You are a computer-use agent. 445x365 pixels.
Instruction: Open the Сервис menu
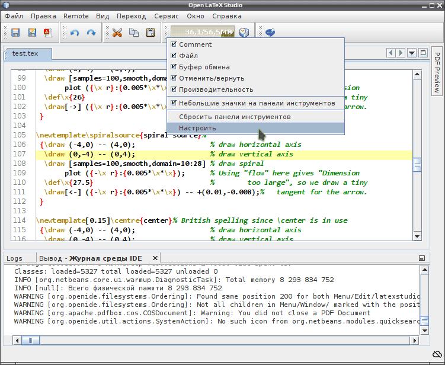[167, 16]
